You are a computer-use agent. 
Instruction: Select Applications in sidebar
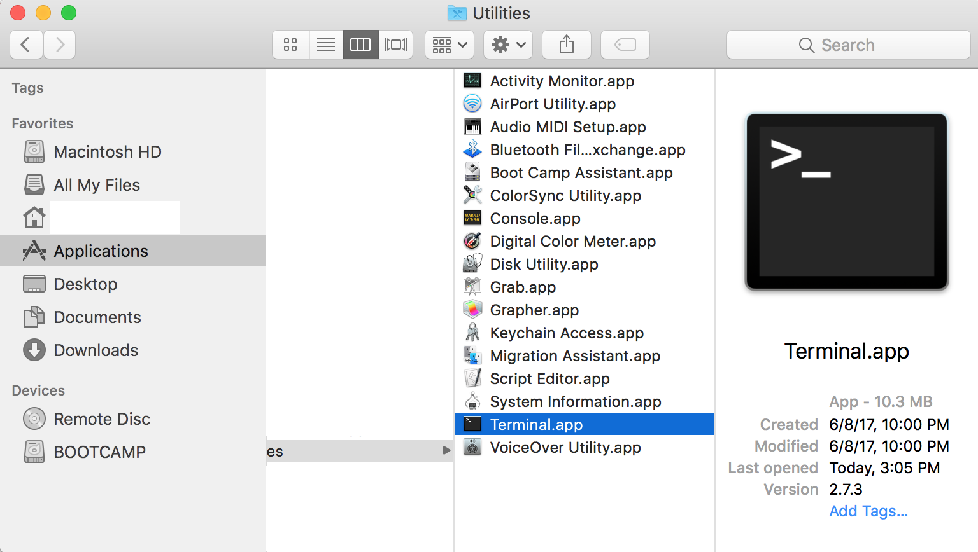133,251
